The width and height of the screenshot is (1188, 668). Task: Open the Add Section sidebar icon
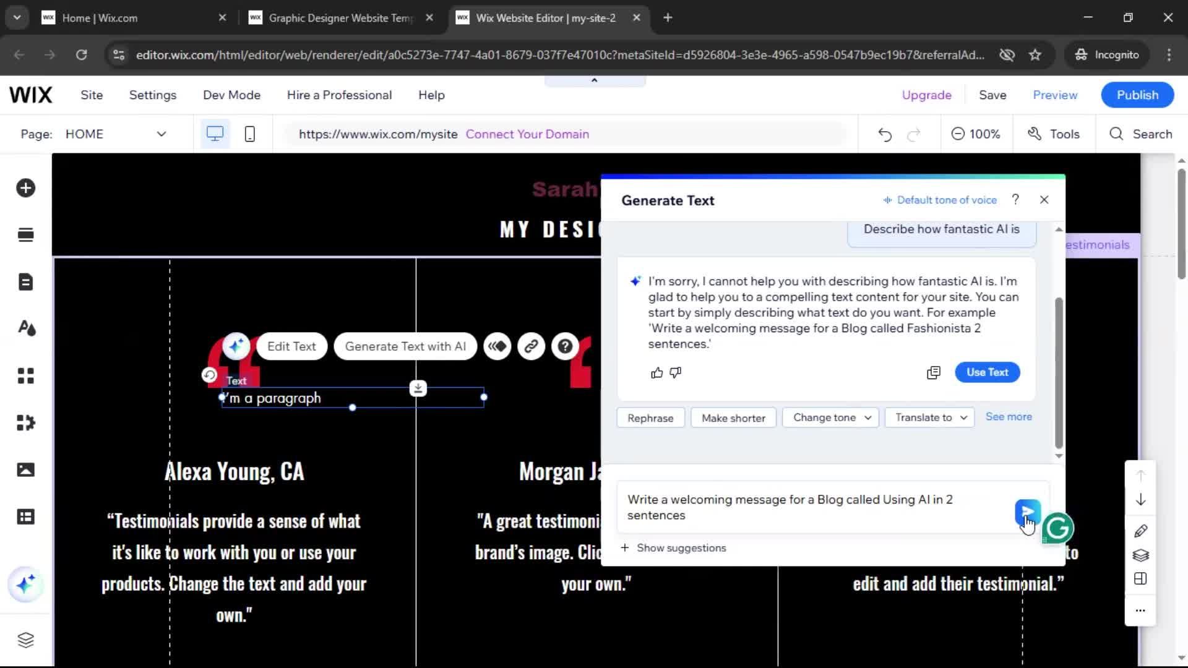coord(25,235)
